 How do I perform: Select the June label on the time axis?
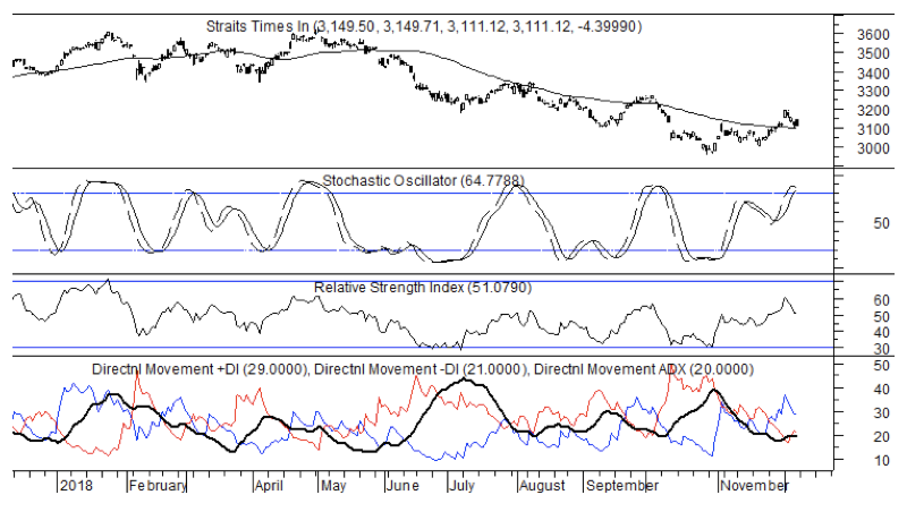click(x=403, y=486)
